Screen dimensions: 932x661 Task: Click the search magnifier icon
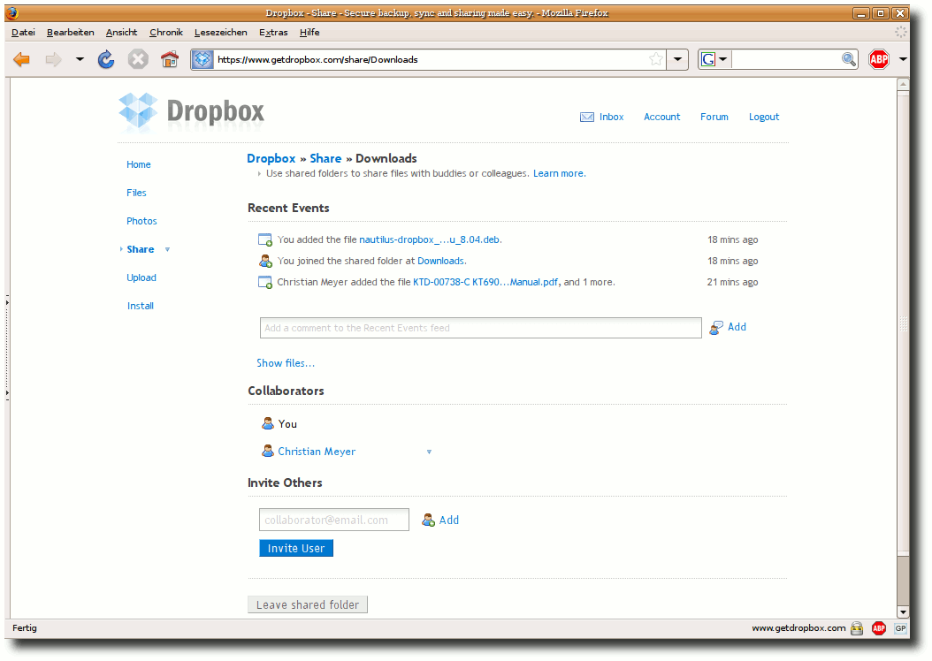click(x=848, y=59)
